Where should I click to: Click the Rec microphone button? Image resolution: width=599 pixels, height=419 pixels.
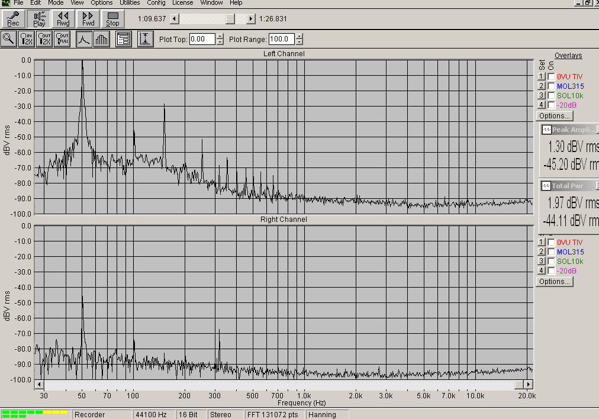pyautogui.click(x=13, y=19)
